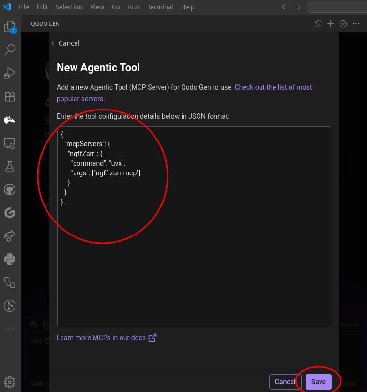The height and width of the screenshot is (392, 367).
Task: Open the Python icon in activity bar
Action: [10, 259]
